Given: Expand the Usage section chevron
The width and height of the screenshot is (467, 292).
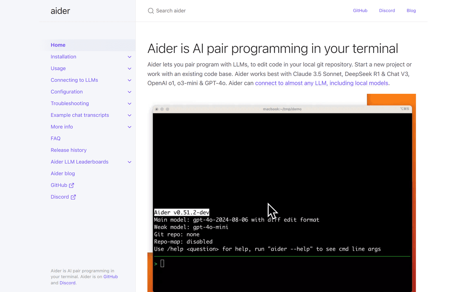Looking at the screenshot, I should pyautogui.click(x=130, y=69).
